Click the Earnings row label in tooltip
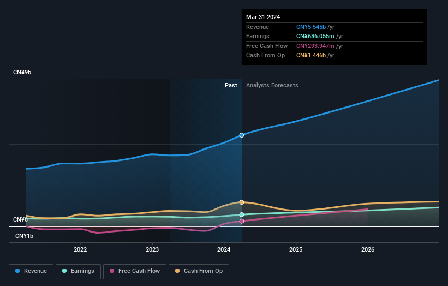Image resolution: width=448 pixels, height=286 pixels. [x=258, y=36]
